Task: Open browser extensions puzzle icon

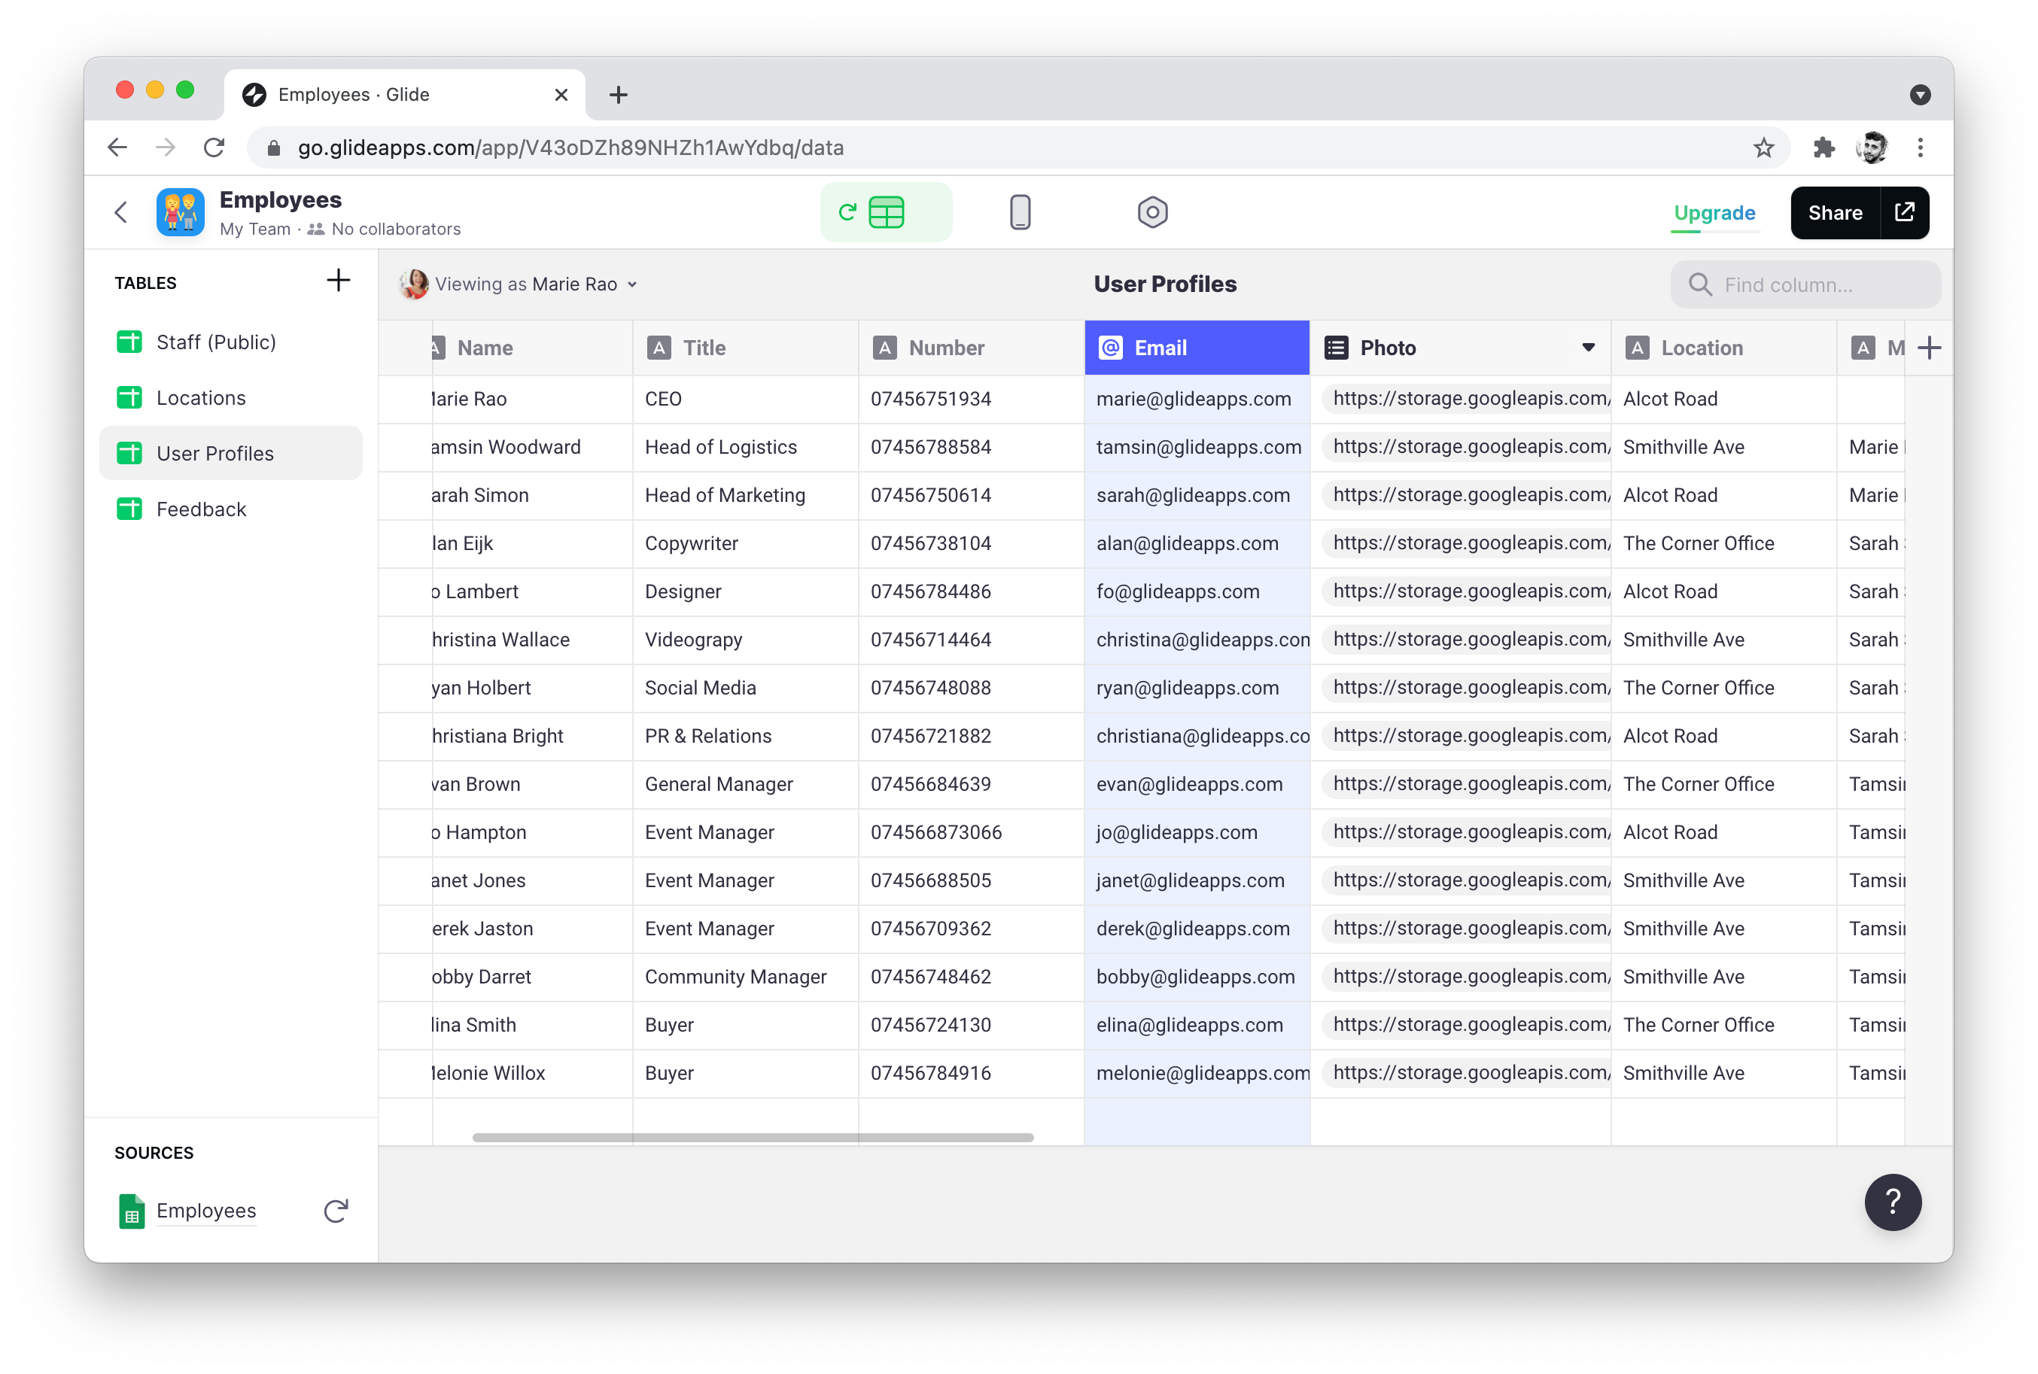Action: (1824, 147)
